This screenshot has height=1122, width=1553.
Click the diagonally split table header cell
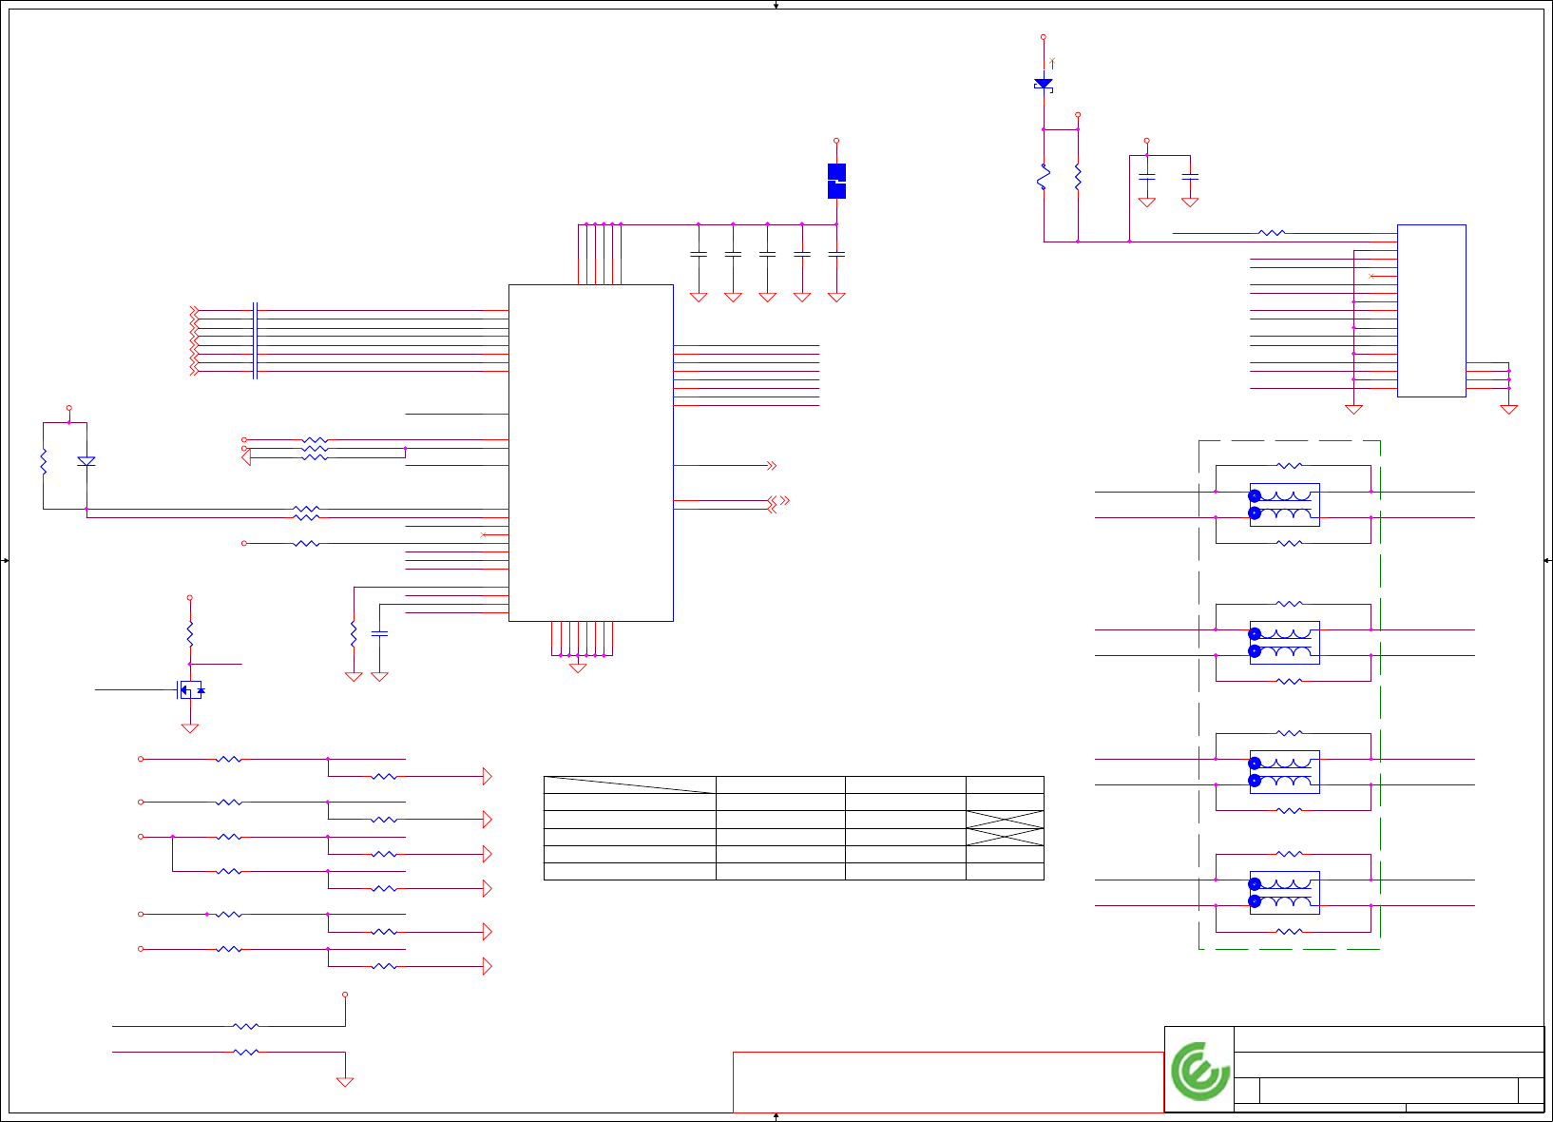coord(629,784)
